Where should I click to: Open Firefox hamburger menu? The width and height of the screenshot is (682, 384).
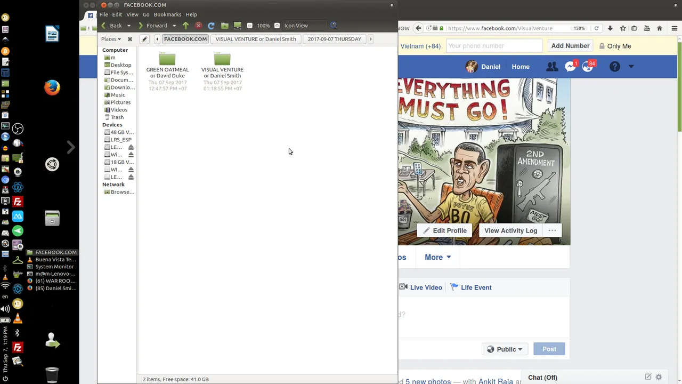(x=674, y=28)
